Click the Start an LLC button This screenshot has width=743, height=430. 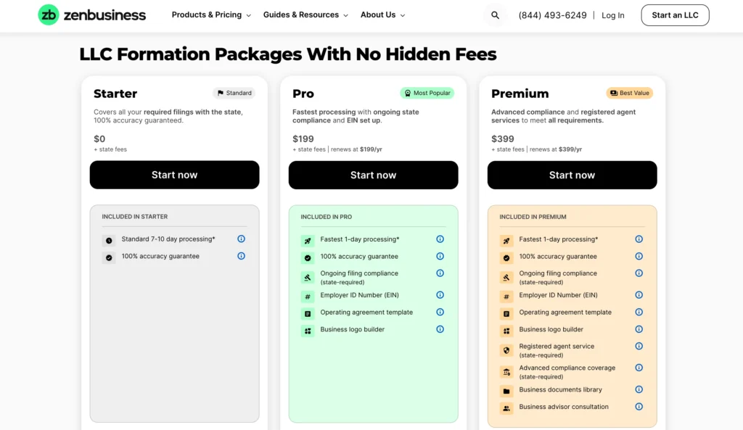tap(675, 15)
